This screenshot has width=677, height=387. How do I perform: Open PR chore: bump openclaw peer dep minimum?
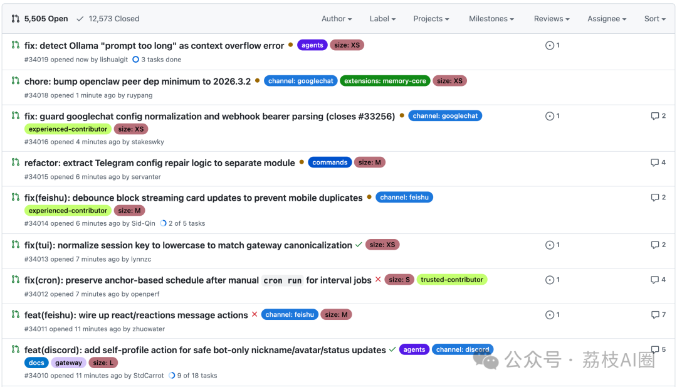point(138,81)
